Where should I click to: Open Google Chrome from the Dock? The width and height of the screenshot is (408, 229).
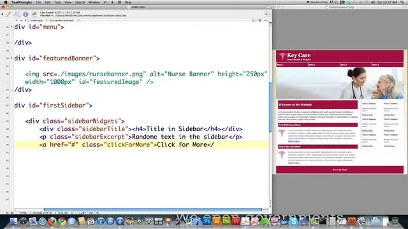[62, 221]
